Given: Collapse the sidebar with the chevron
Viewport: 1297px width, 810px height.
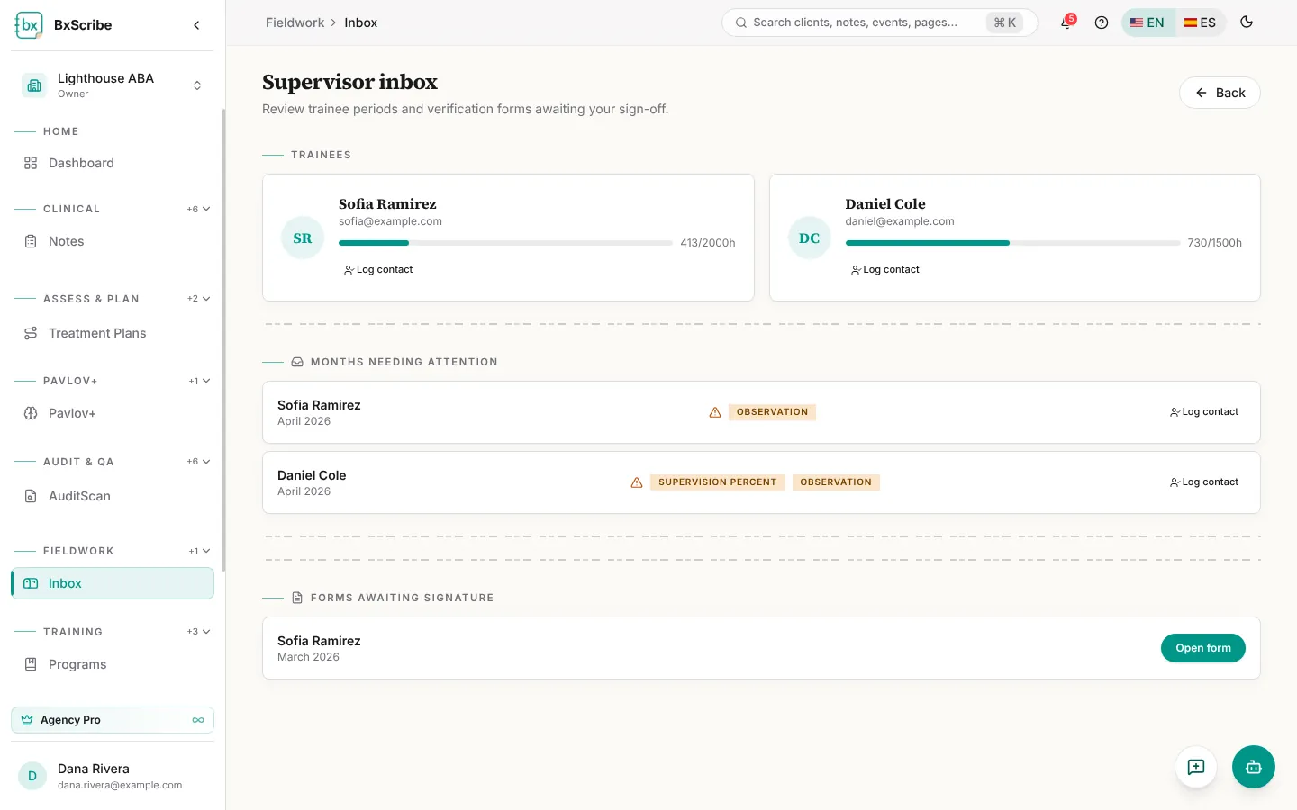Looking at the screenshot, I should pos(196,25).
